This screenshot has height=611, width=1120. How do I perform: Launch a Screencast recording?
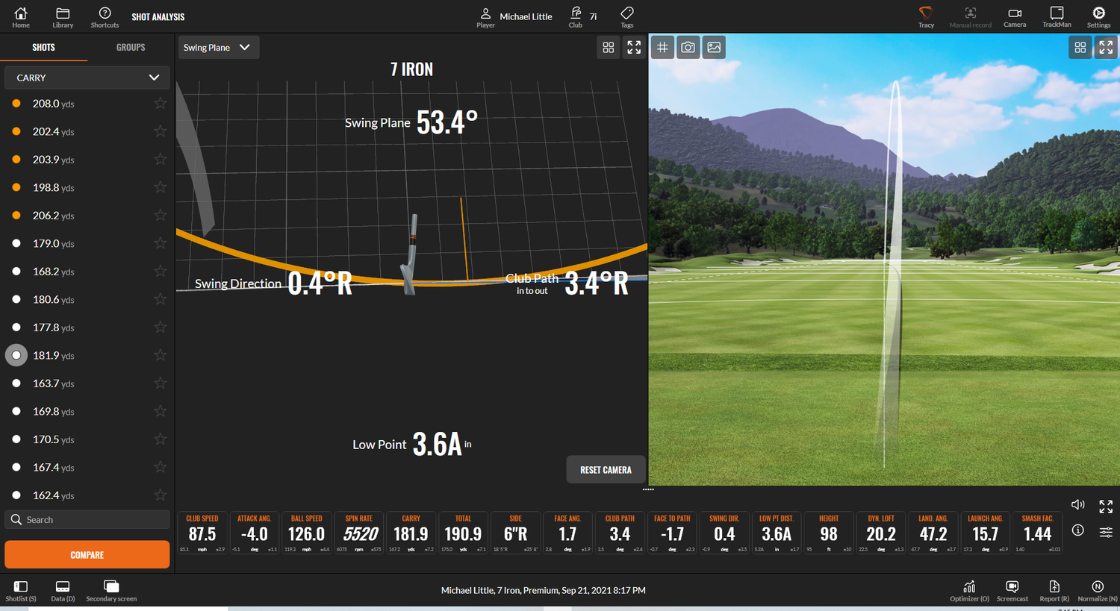(x=1012, y=591)
